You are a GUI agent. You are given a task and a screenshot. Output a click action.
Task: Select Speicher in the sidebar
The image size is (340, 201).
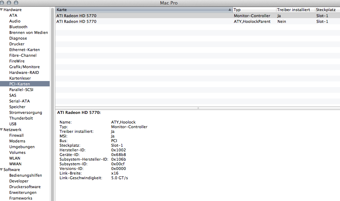tap(17, 107)
